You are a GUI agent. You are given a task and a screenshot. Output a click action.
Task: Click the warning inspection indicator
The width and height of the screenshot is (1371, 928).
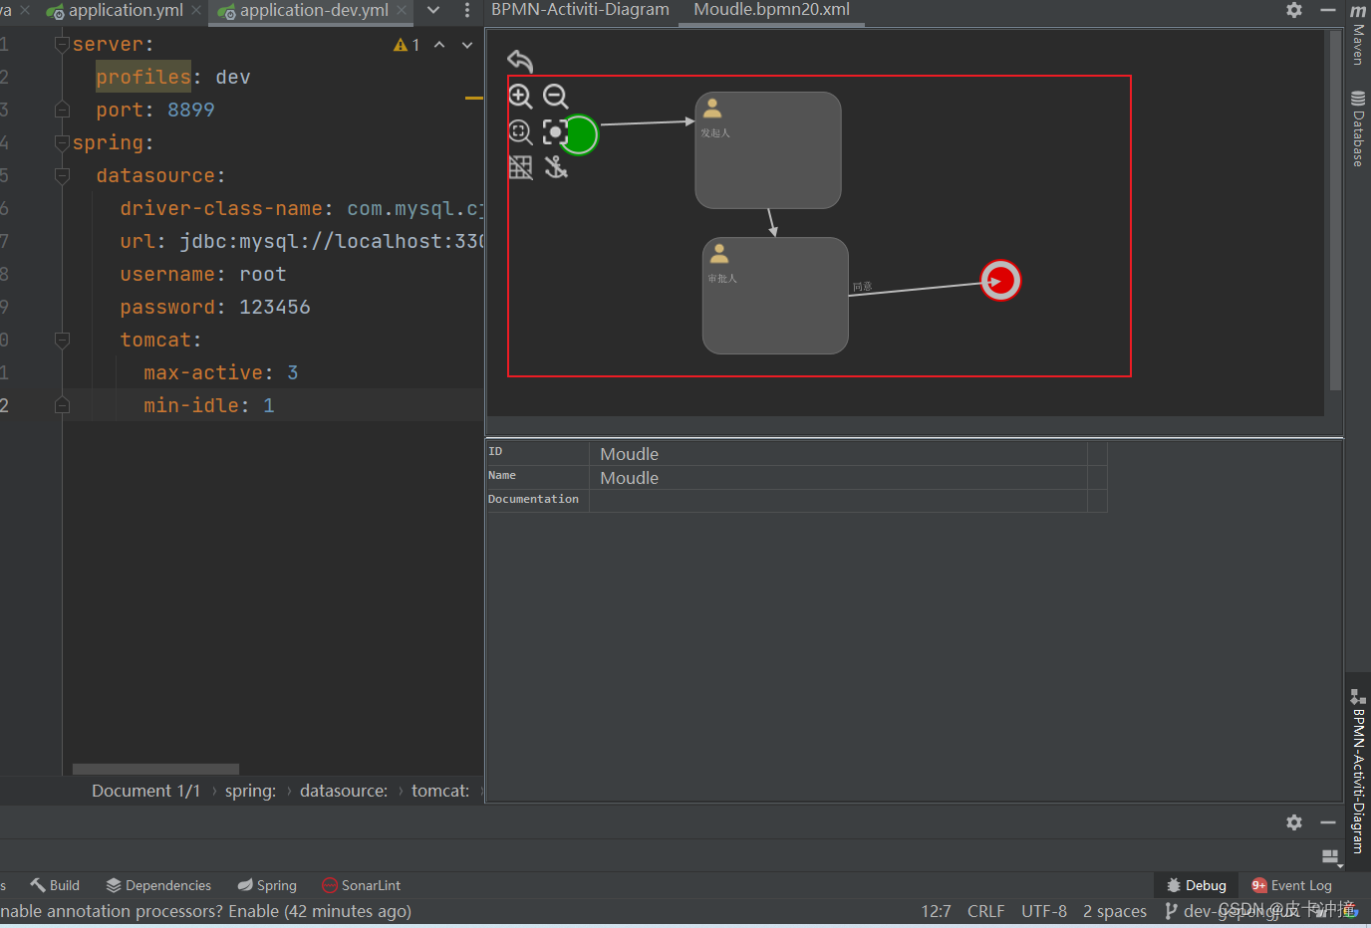(x=407, y=45)
